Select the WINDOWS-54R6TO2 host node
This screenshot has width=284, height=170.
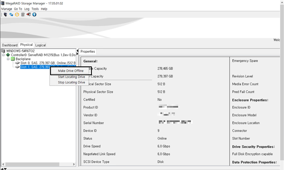[x=20, y=51]
